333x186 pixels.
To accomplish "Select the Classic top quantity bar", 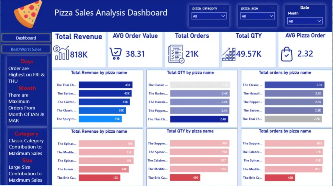I will pyautogui.click(x=200, y=85).
